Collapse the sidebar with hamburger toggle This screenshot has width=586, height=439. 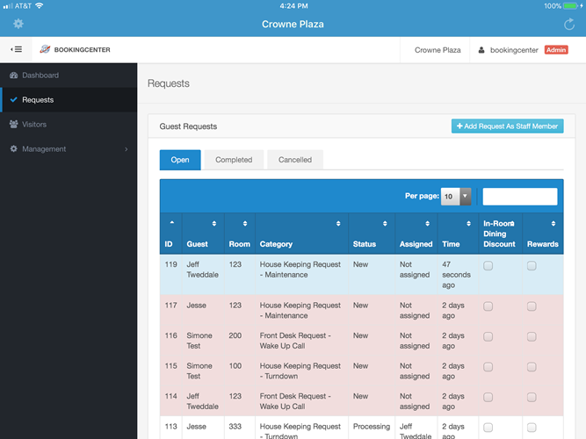click(16, 49)
